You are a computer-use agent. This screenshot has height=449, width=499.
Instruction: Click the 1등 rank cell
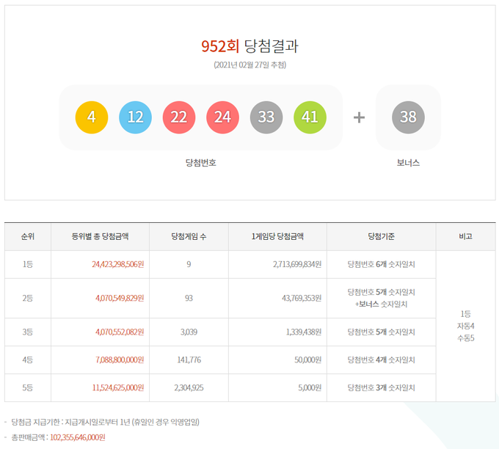(x=28, y=264)
